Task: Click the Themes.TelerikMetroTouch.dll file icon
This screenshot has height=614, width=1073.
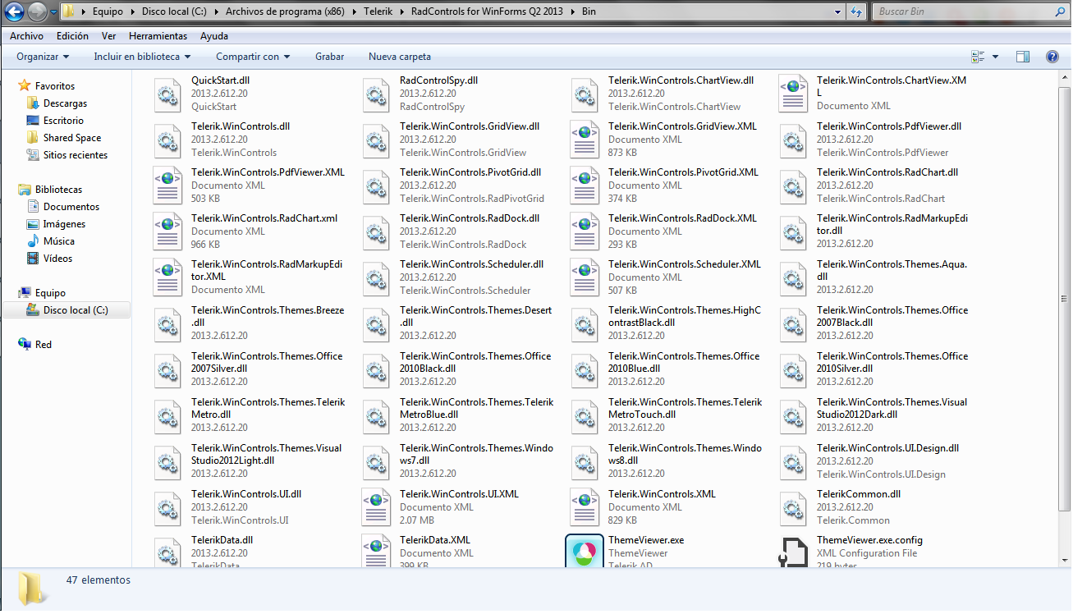Action: (x=585, y=415)
